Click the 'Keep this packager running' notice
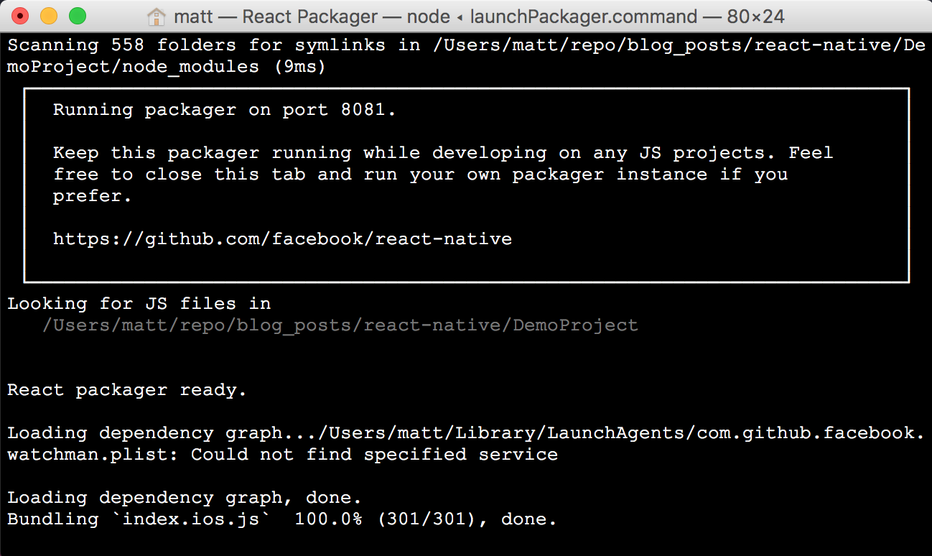Screen dimensions: 932x556 click(443, 175)
